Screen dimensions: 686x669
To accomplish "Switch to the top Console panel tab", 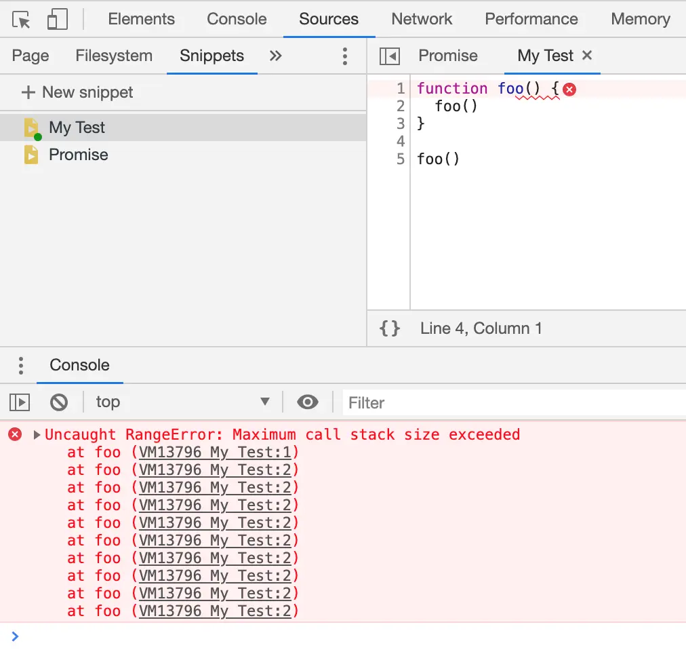I will coord(237,19).
